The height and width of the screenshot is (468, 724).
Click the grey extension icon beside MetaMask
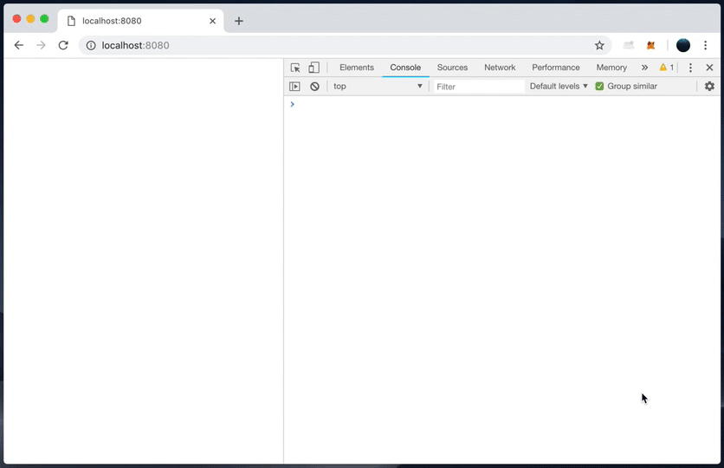click(x=629, y=45)
